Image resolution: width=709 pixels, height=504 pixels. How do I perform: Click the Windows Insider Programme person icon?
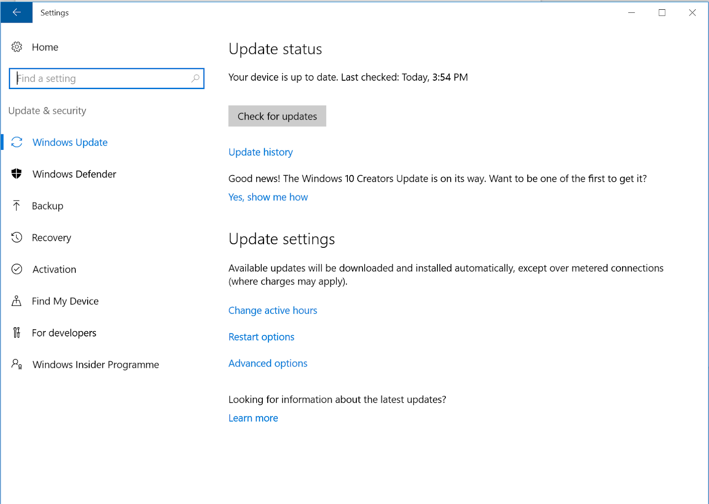[x=17, y=364]
